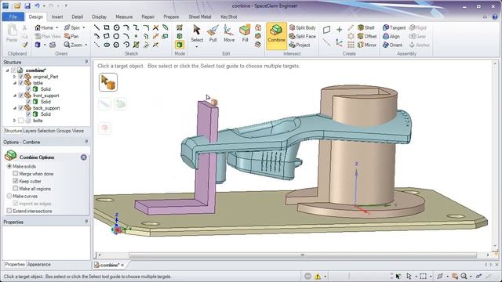Open the KeyShot ribbon tab

click(228, 16)
